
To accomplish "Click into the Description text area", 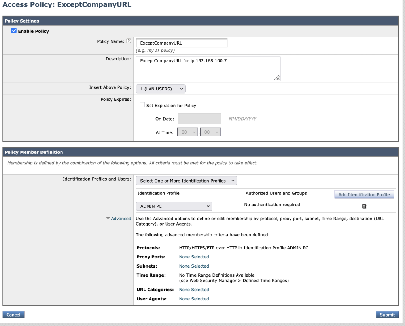I will click(x=208, y=68).
